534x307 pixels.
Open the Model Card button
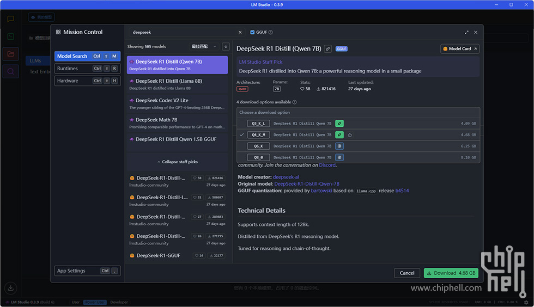coord(460,49)
